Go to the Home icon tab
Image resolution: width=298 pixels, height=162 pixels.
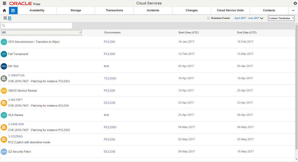pyautogui.click(x=4, y=10)
